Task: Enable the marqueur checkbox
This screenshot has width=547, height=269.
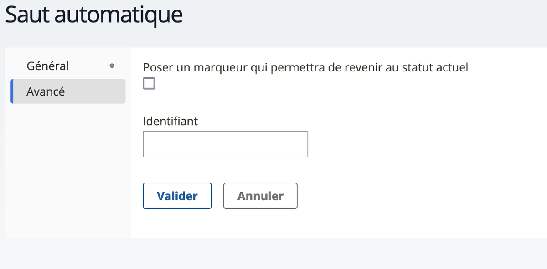Action: (x=149, y=83)
